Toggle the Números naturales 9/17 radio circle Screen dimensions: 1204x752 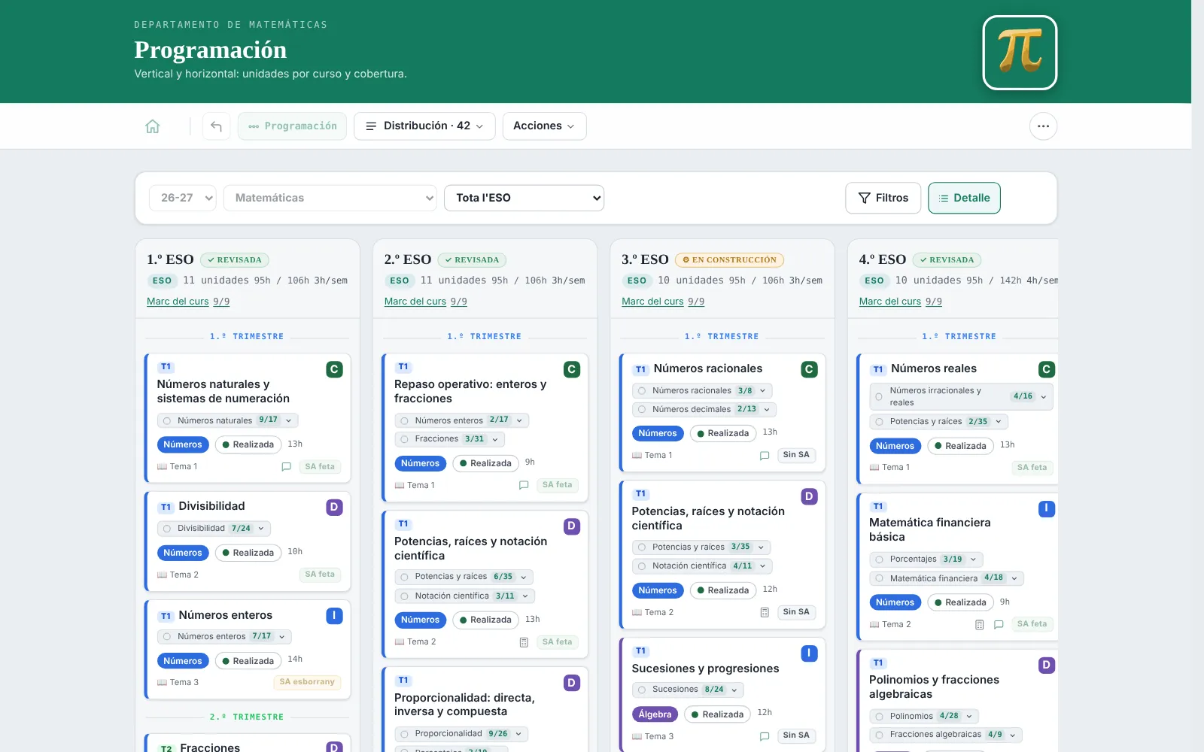click(x=167, y=420)
